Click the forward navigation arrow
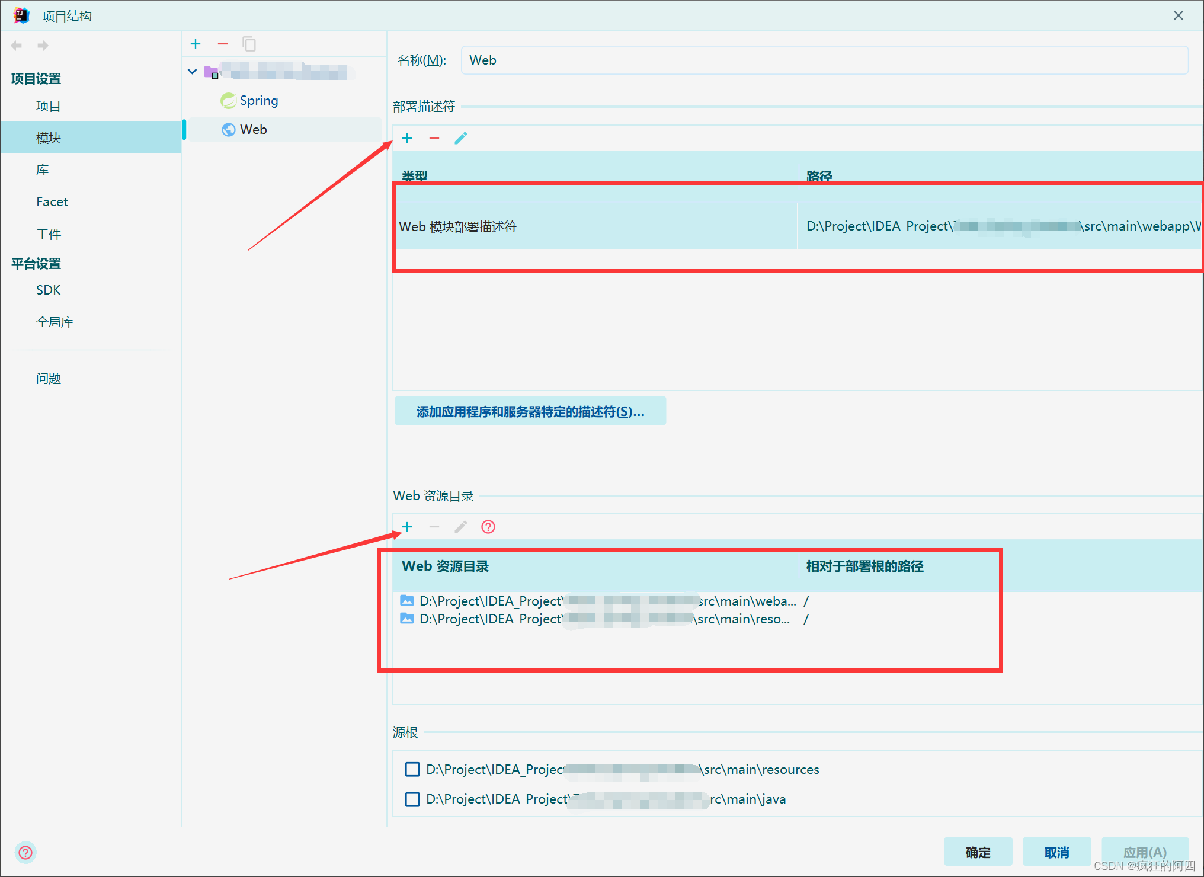1204x877 pixels. click(43, 46)
